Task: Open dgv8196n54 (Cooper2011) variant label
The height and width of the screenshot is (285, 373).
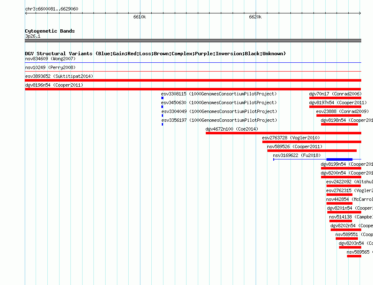Action: [54, 85]
